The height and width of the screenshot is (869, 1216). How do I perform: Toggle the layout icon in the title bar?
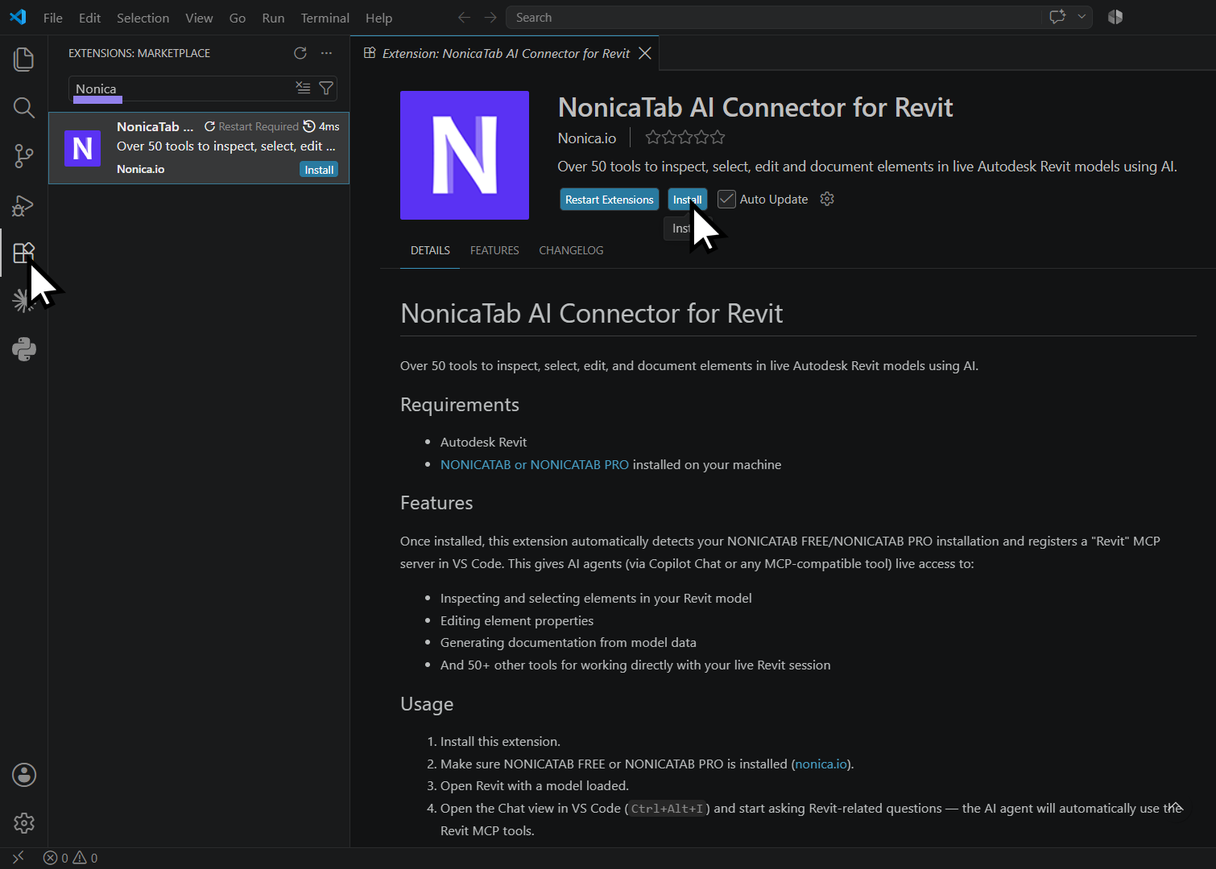[1115, 17]
